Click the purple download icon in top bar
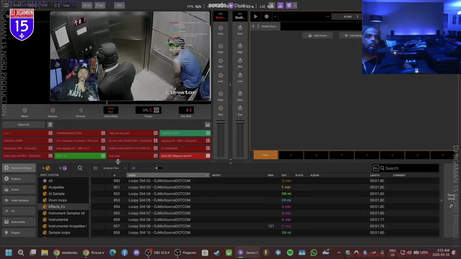The image size is (461, 259). tap(280, 6)
